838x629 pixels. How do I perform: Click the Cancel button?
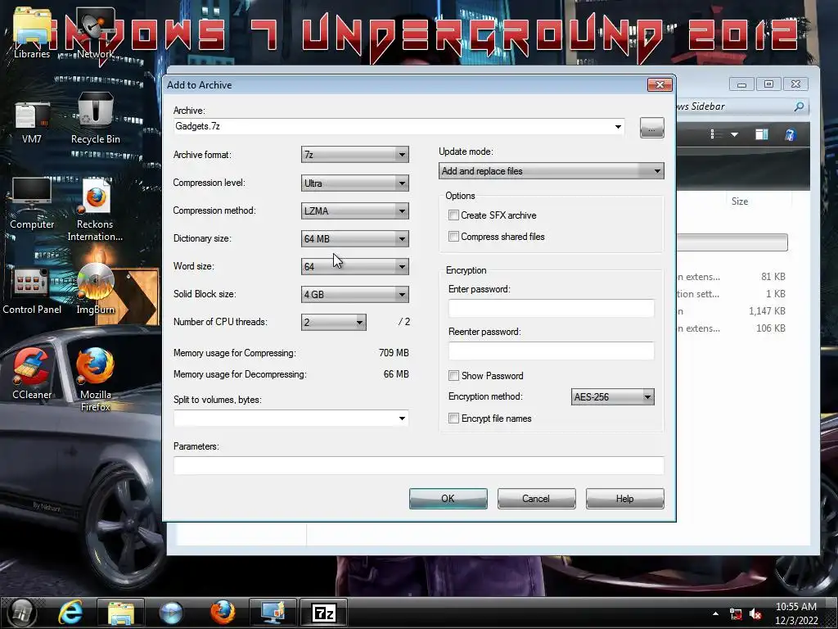tap(536, 499)
